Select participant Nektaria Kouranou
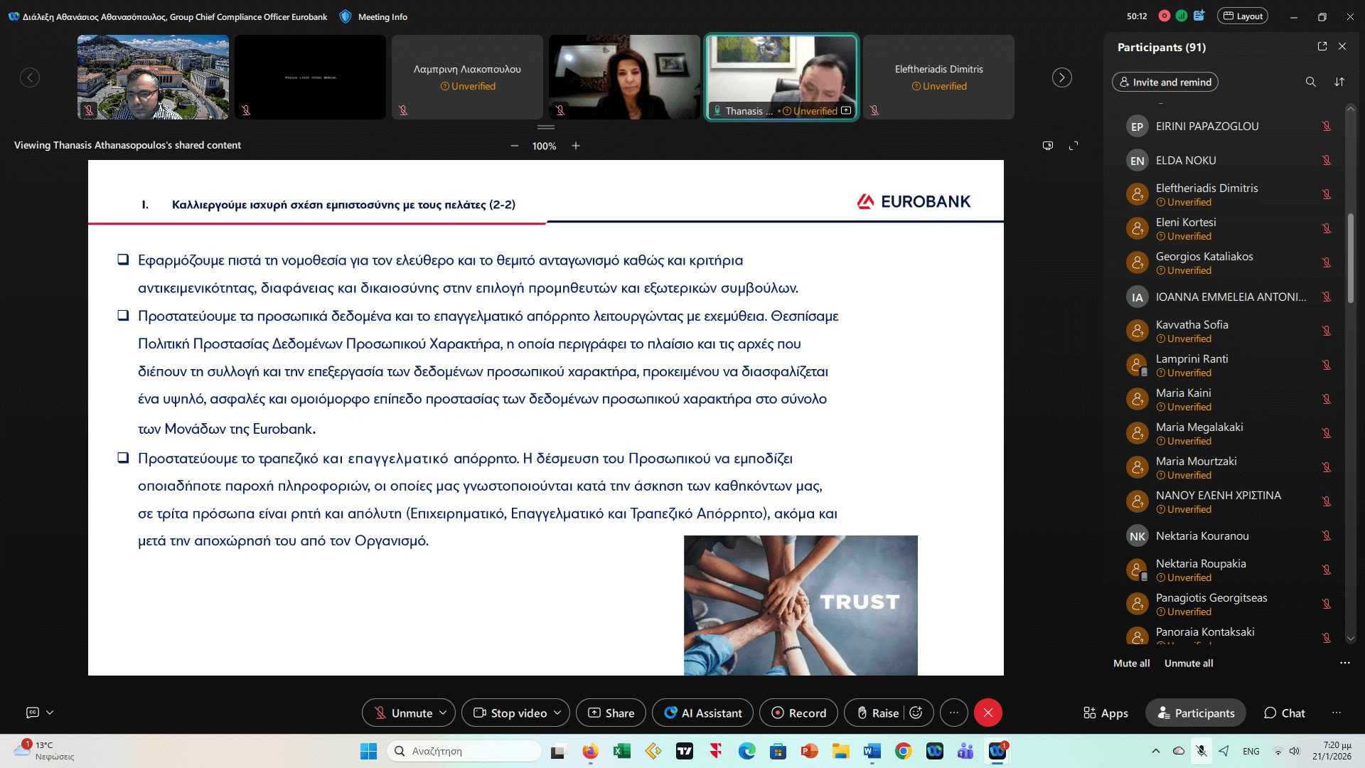 click(1228, 535)
